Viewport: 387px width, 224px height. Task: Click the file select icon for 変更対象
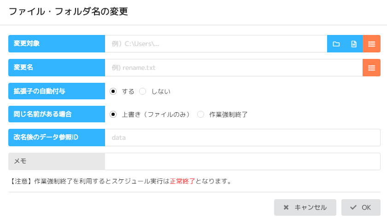coord(354,44)
